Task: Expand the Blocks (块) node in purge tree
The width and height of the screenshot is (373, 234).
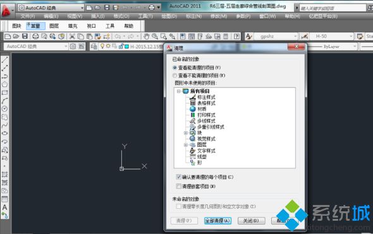Action: [x=186, y=132]
